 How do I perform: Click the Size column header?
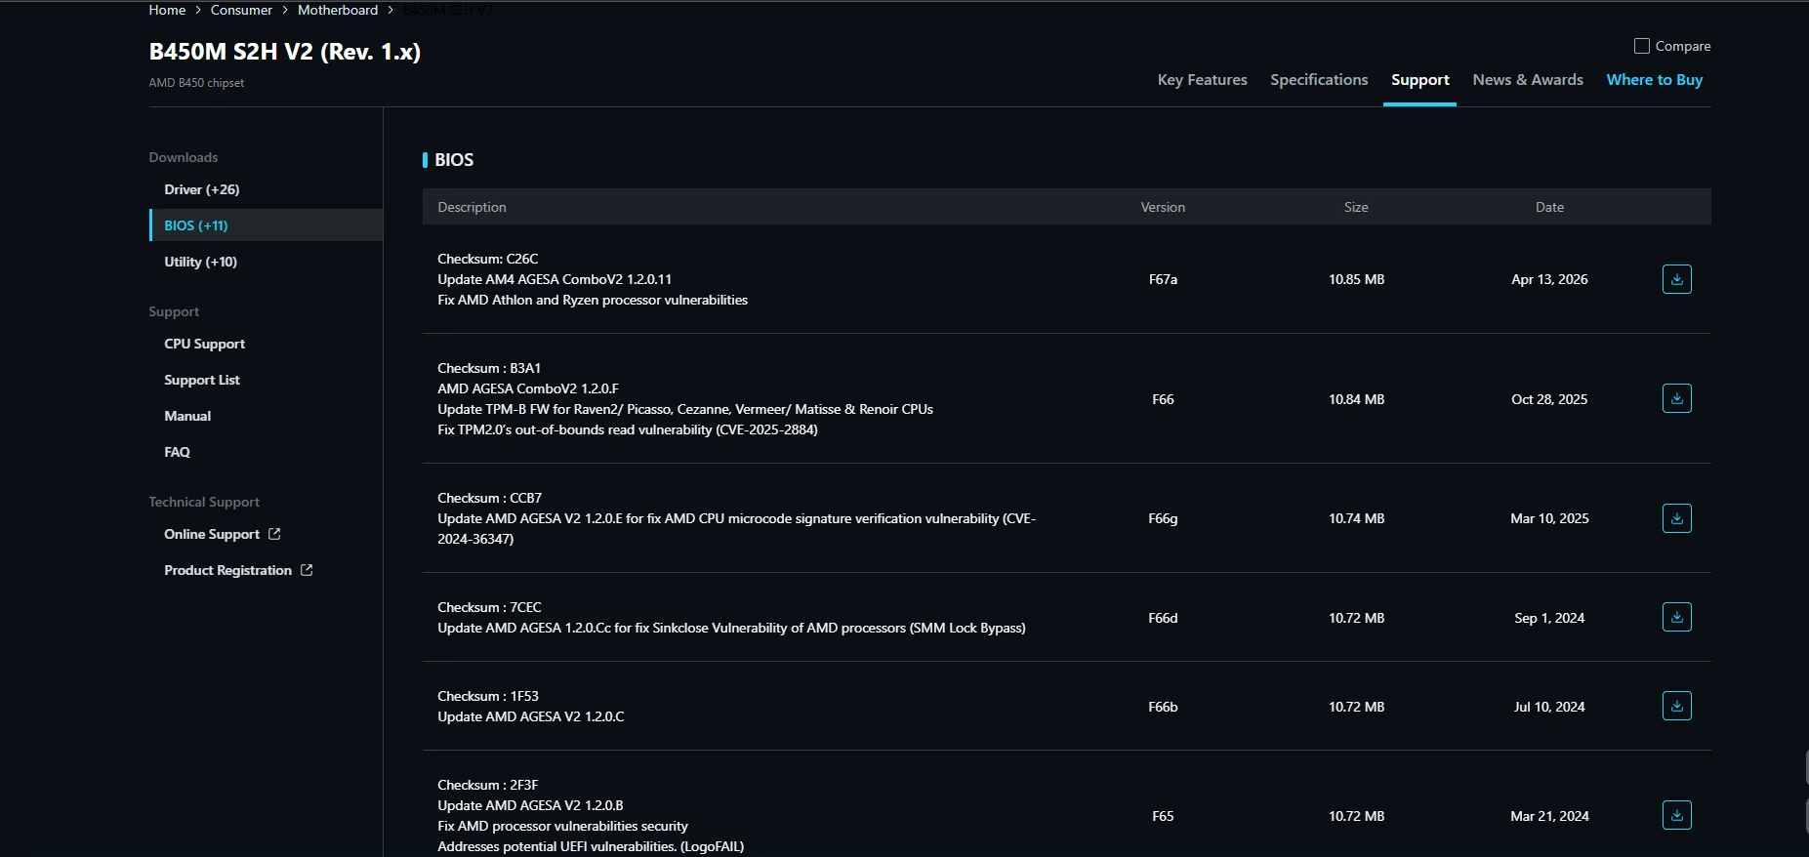[x=1356, y=207]
